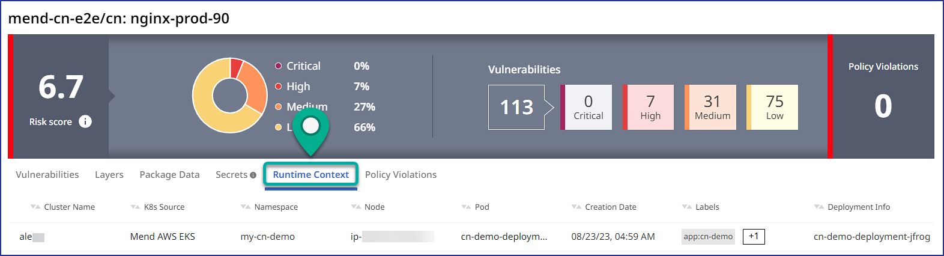
Task: Select the 0 Critical vulnerabilities box
Action: [587, 107]
